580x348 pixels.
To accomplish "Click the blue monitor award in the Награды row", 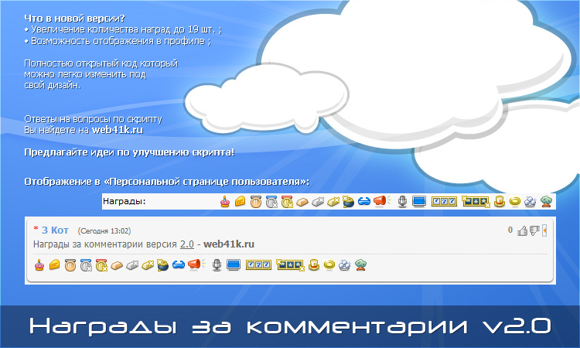I will [x=419, y=202].
